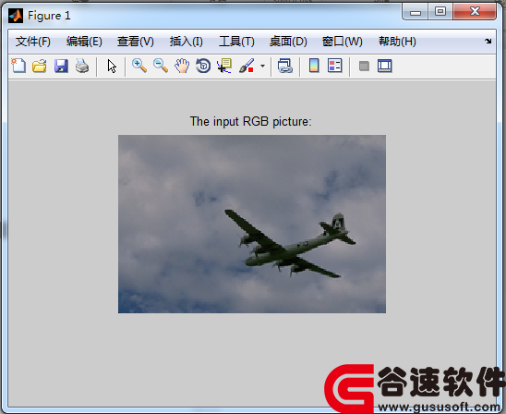Click the New Figure icon

coord(18,66)
